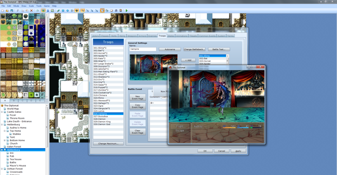
Task: Click the Add enemy button
Action: coord(188,60)
